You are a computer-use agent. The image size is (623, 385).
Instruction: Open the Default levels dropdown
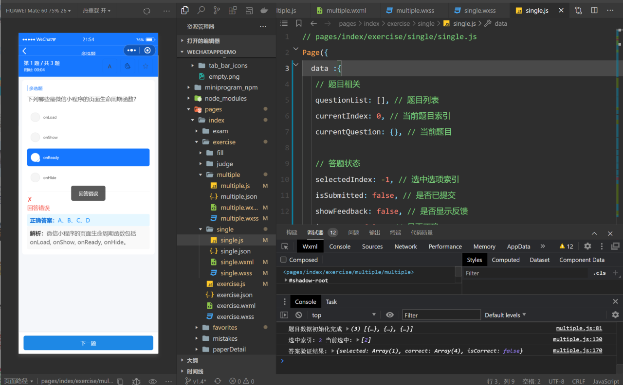coord(505,315)
